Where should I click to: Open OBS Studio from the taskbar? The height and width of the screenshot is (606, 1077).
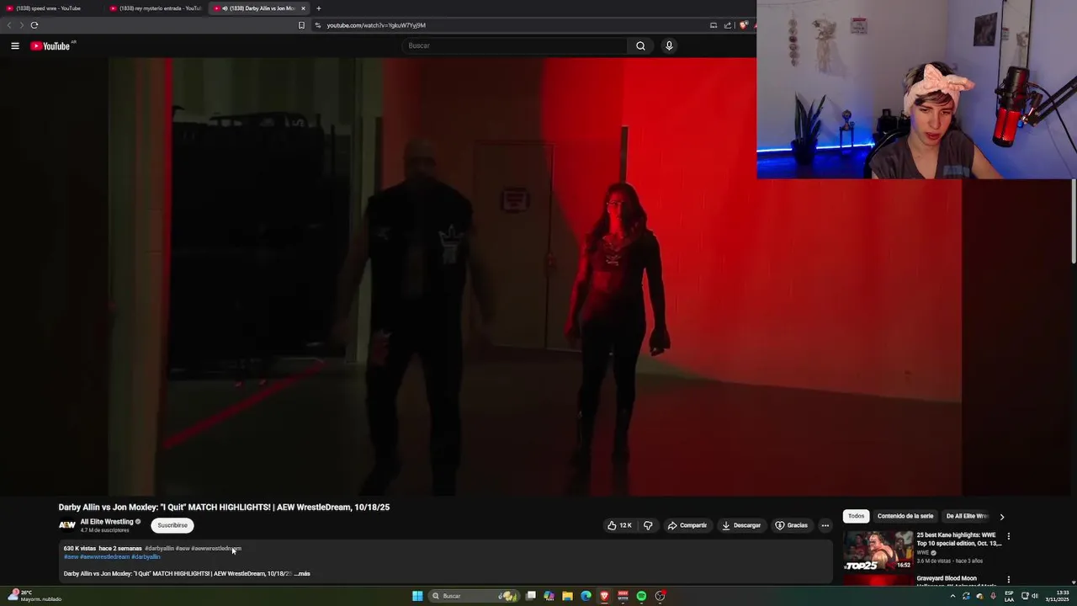click(x=660, y=596)
